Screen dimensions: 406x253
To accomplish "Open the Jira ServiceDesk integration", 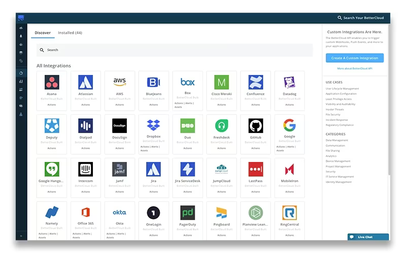I will click(x=187, y=178).
